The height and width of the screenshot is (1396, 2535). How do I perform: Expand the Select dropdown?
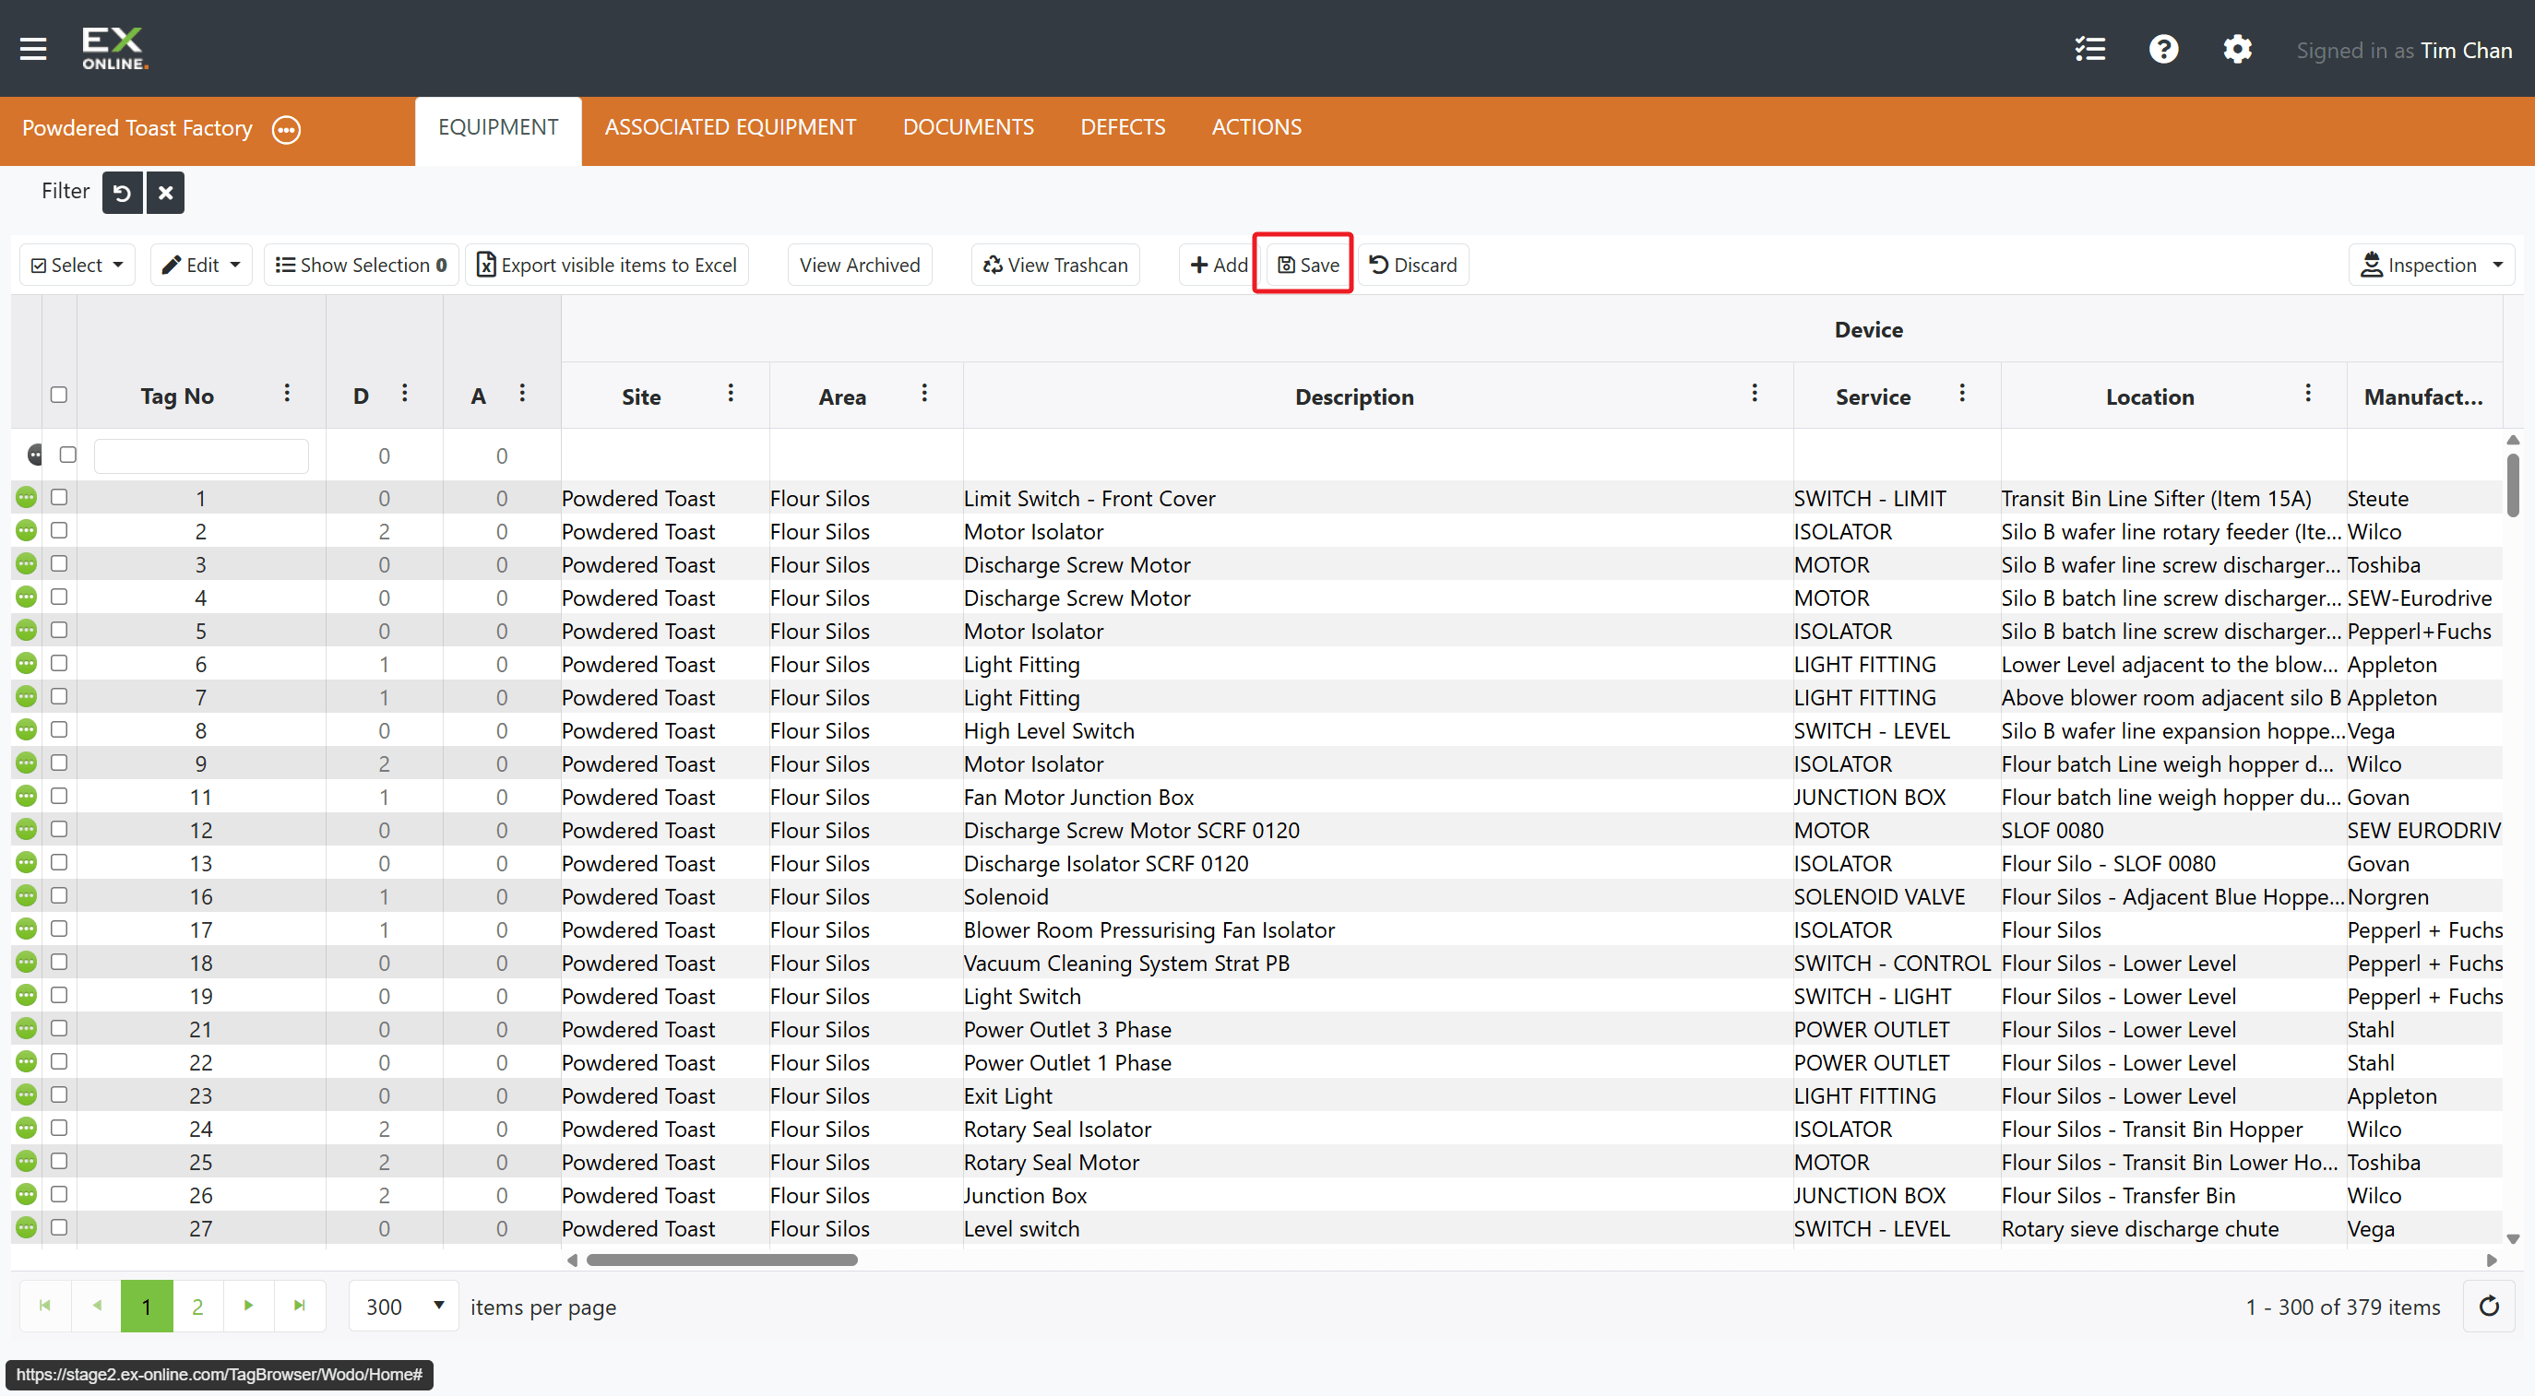click(x=77, y=265)
